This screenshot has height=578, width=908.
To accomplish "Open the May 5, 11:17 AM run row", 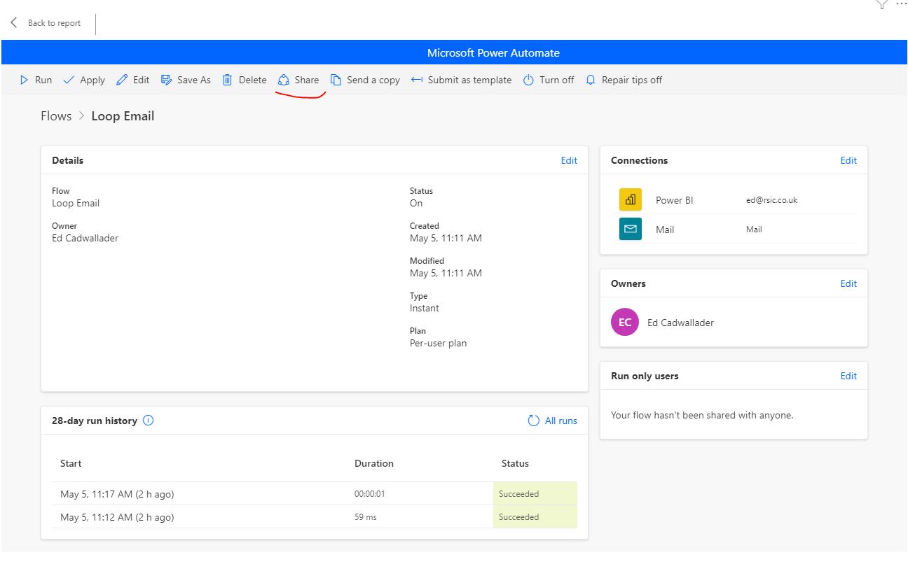I will tap(315, 494).
